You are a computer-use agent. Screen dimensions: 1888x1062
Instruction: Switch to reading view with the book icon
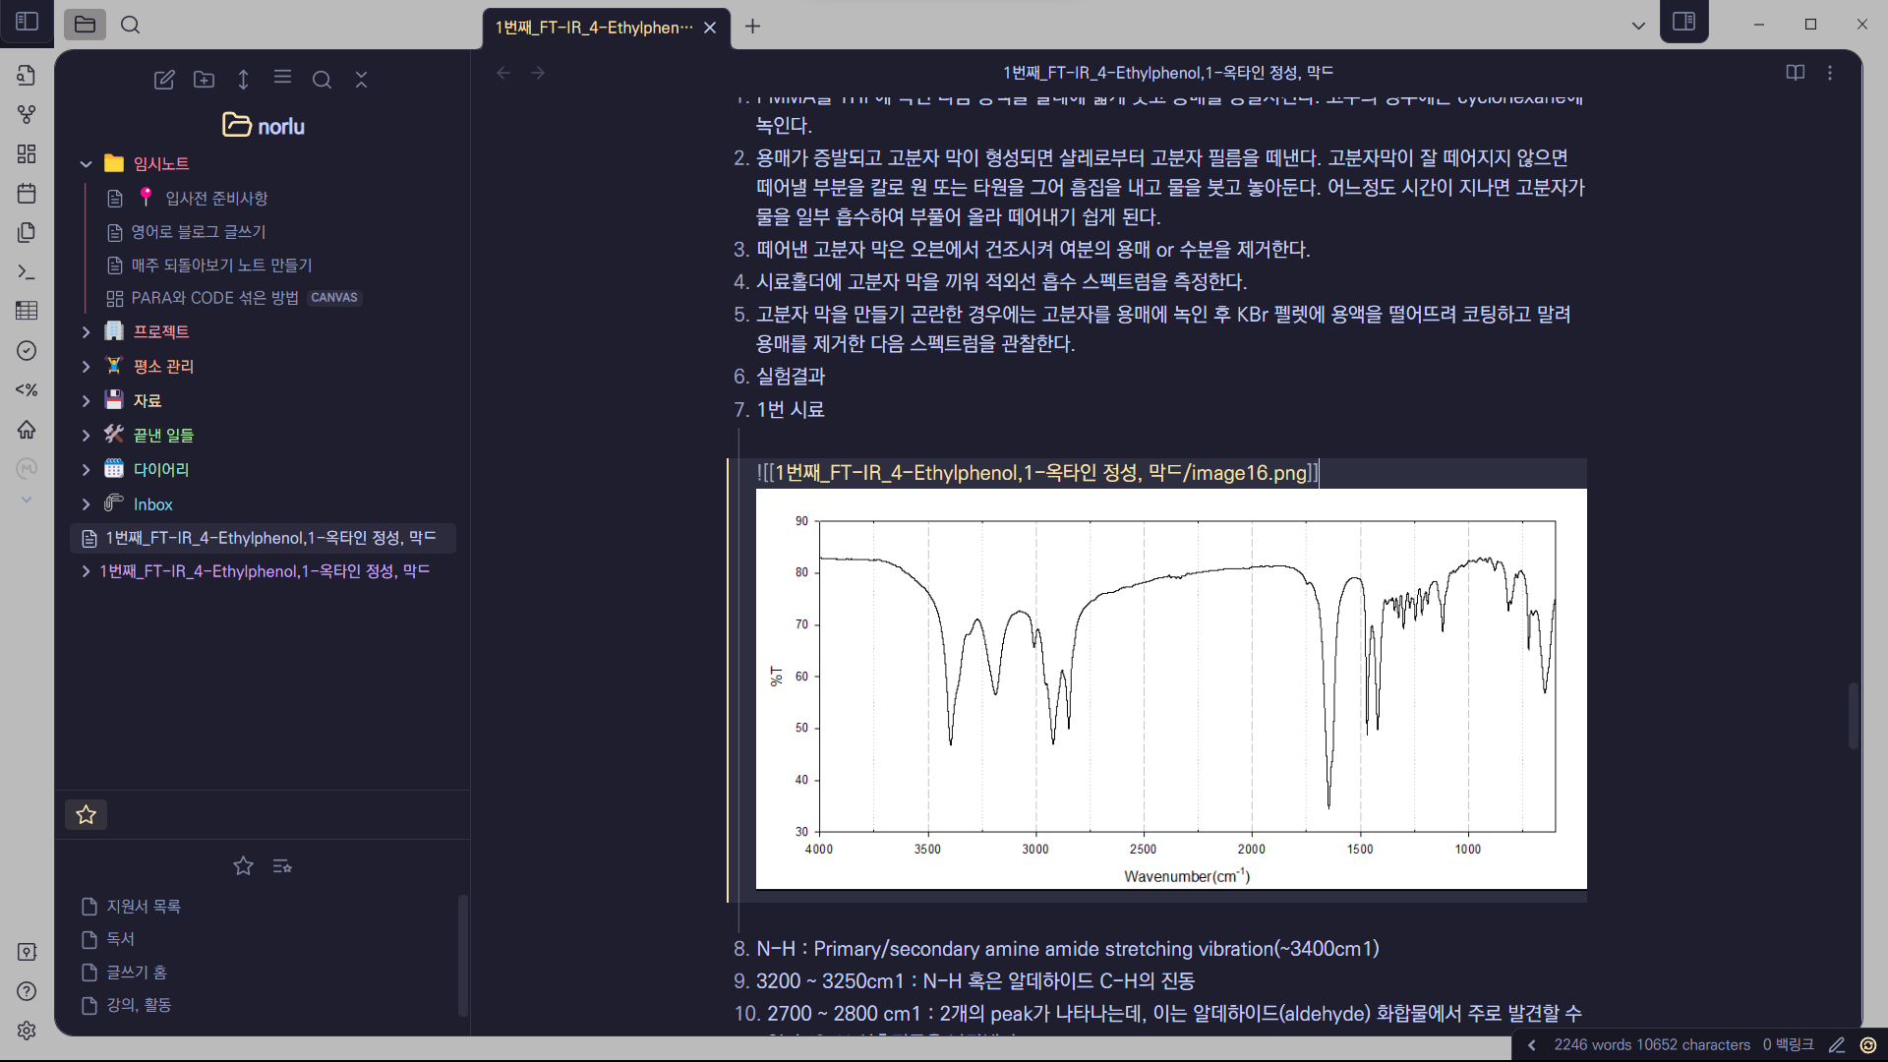click(1795, 73)
